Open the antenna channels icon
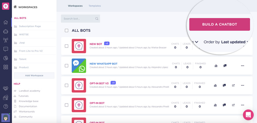The height and width of the screenshot is (123, 257). tap(6, 40)
